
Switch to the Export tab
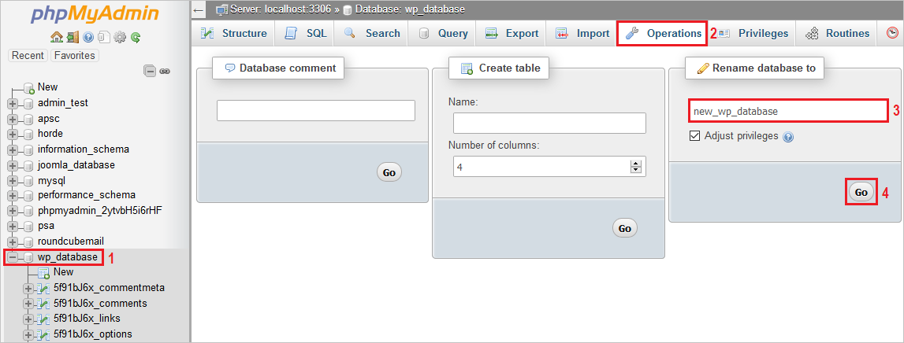pyautogui.click(x=512, y=34)
